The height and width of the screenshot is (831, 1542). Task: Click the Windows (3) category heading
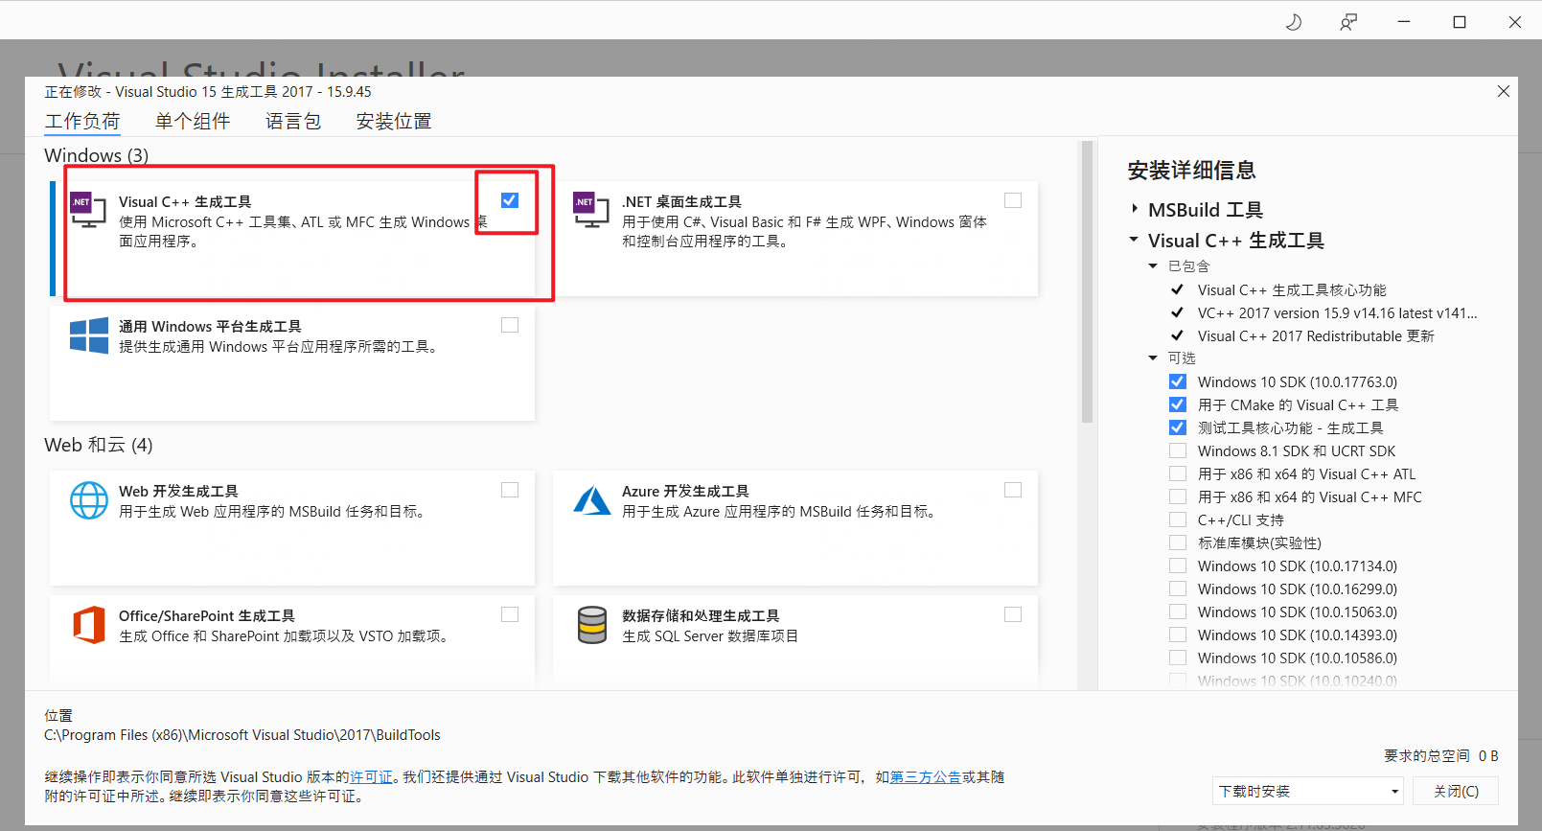pyautogui.click(x=97, y=155)
